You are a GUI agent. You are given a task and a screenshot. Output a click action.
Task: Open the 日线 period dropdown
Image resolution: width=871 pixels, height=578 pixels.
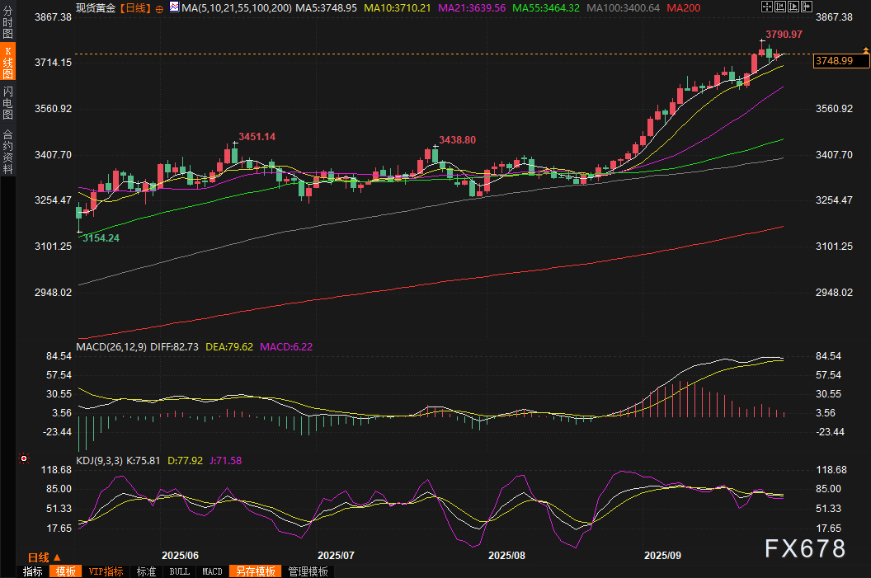click(40, 557)
